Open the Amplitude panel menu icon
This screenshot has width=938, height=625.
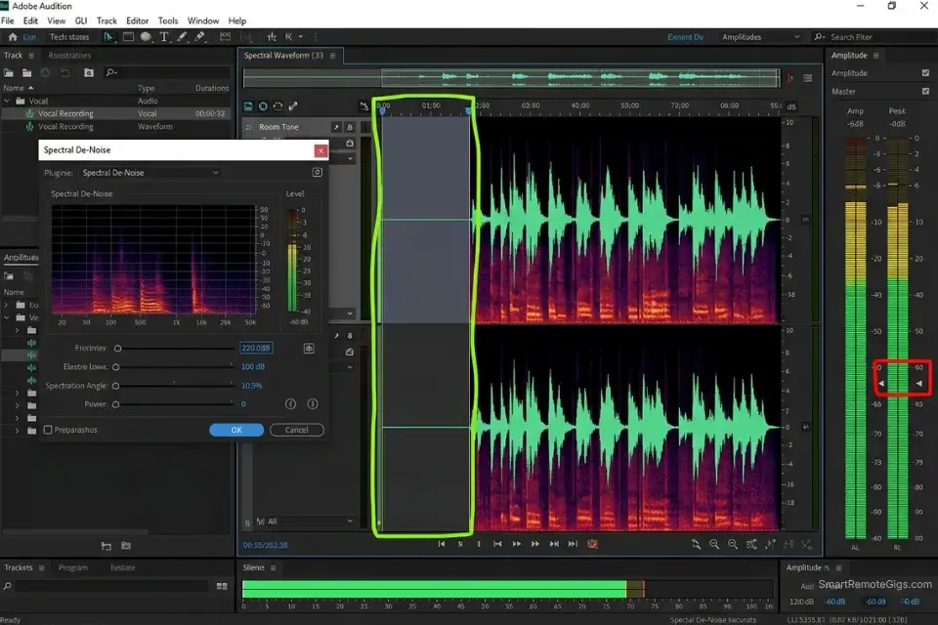point(875,56)
